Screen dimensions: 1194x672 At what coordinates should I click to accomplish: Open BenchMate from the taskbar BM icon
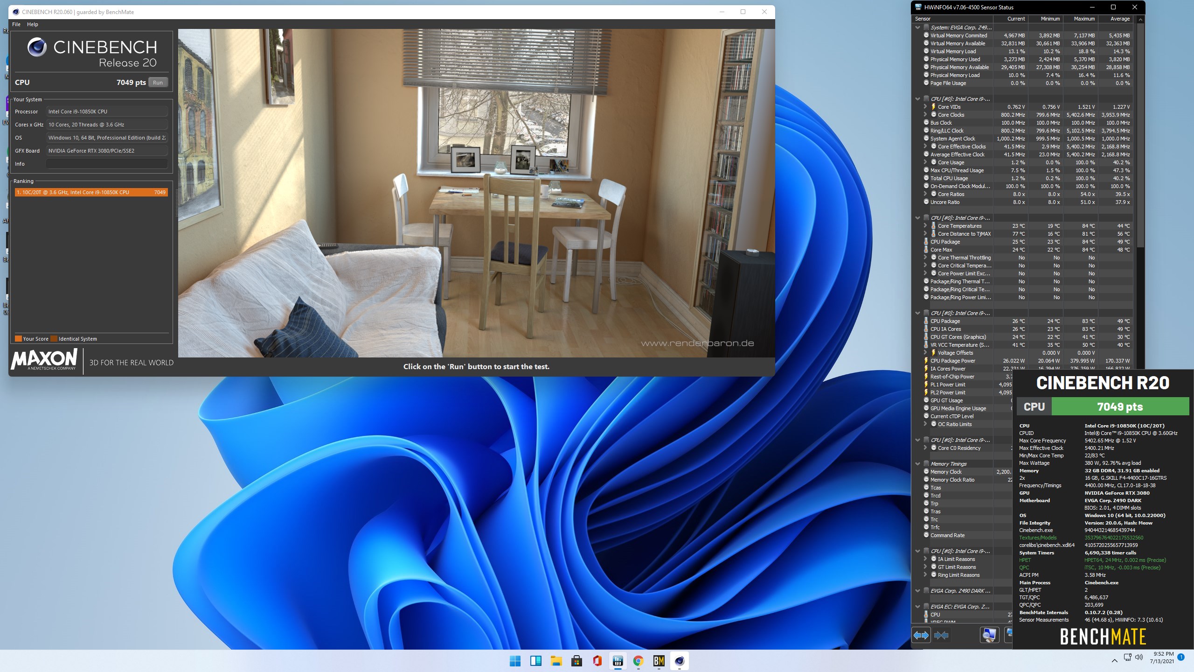click(x=659, y=661)
